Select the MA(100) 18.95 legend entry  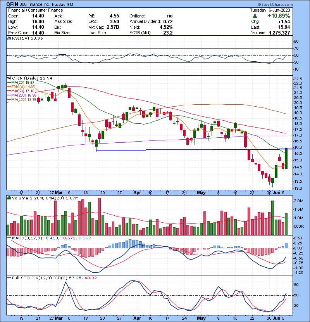tap(22, 100)
